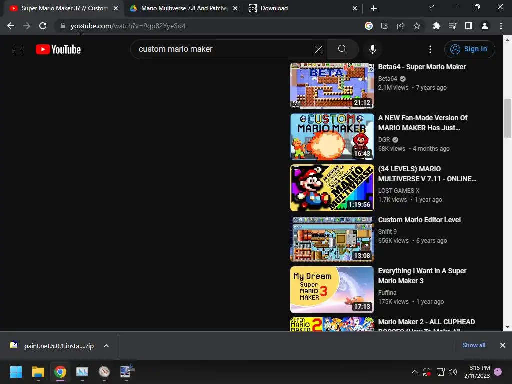Open the Custom Mario Maker DGR thumbnail
The height and width of the screenshot is (384, 512).
332,137
